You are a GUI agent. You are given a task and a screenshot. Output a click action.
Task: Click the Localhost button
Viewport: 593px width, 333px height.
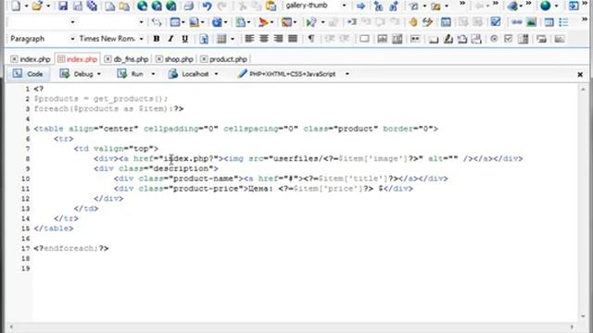pos(189,74)
